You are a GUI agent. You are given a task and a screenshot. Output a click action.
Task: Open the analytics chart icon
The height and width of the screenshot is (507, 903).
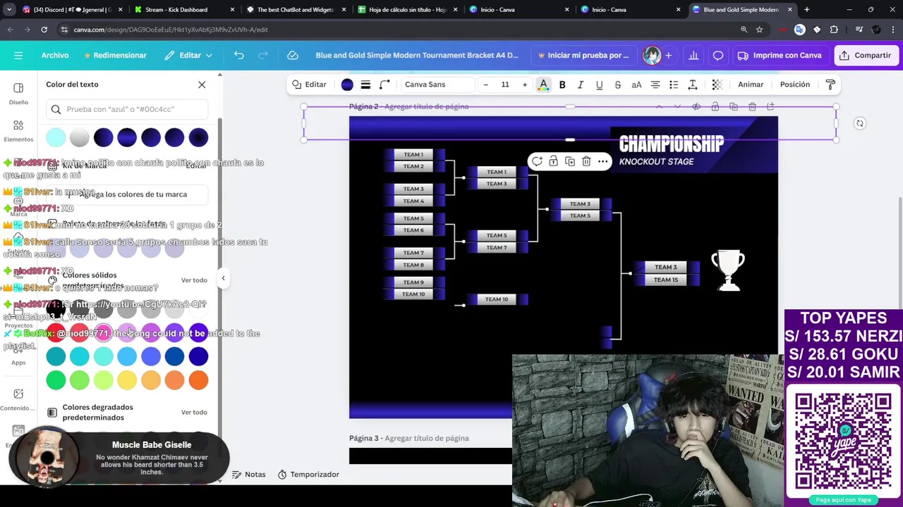click(693, 55)
